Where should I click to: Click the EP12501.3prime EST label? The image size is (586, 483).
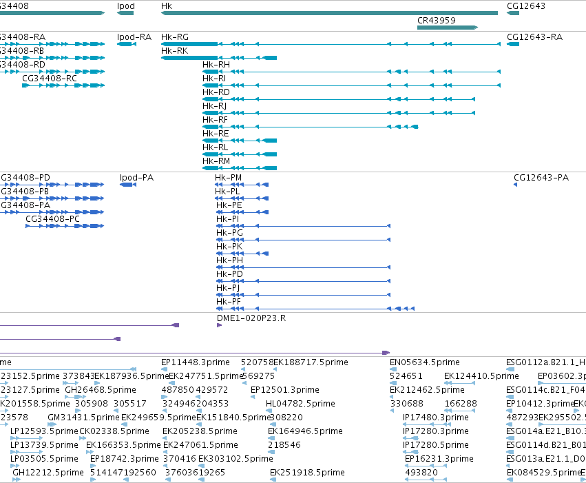(x=285, y=390)
